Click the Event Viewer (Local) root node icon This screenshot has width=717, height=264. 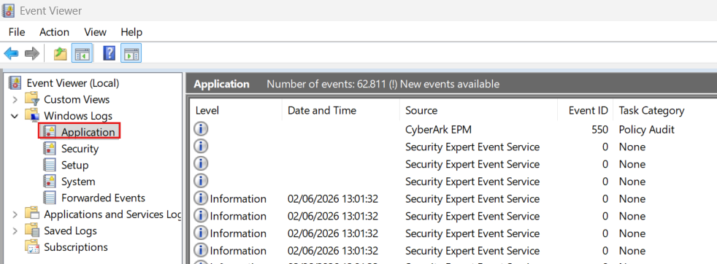[15, 82]
